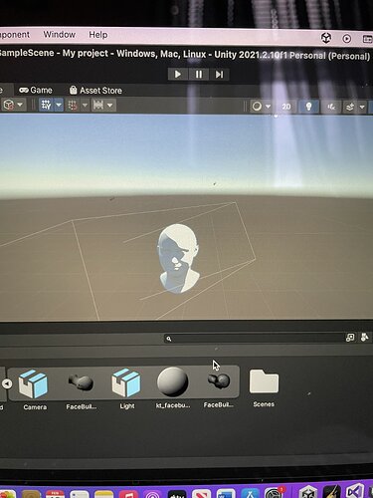Viewport: 373px width, 498px height.
Task: Open the Help menu
Action: point(98,35)
